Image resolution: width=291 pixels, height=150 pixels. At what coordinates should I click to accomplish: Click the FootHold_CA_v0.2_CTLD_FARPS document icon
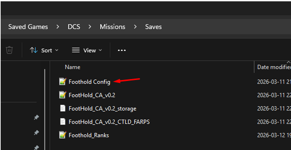63,122
